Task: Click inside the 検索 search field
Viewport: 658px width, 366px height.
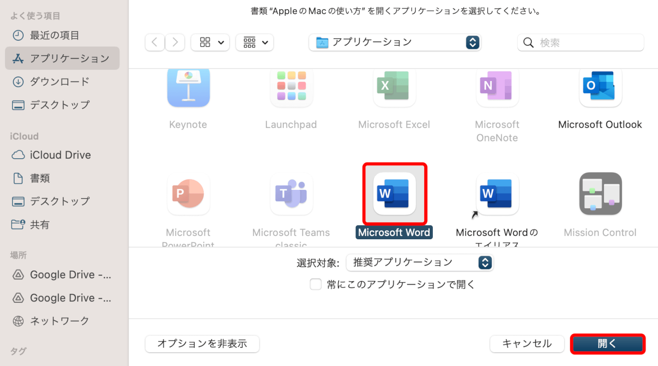Action: [581, 43]
